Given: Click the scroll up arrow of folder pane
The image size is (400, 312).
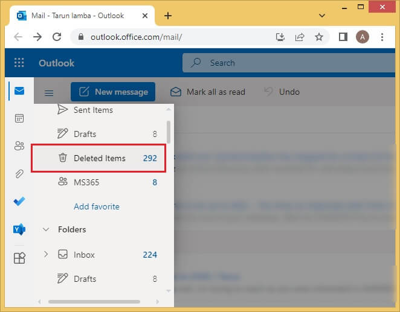Looking at the screenshot, I should (x=169, y=109).
